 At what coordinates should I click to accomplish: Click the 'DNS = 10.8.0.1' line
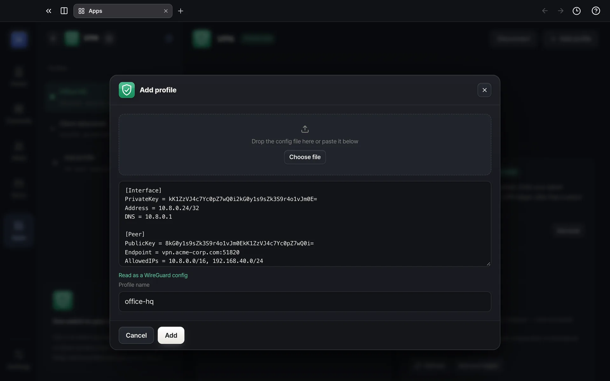click(x=148, y=217)
